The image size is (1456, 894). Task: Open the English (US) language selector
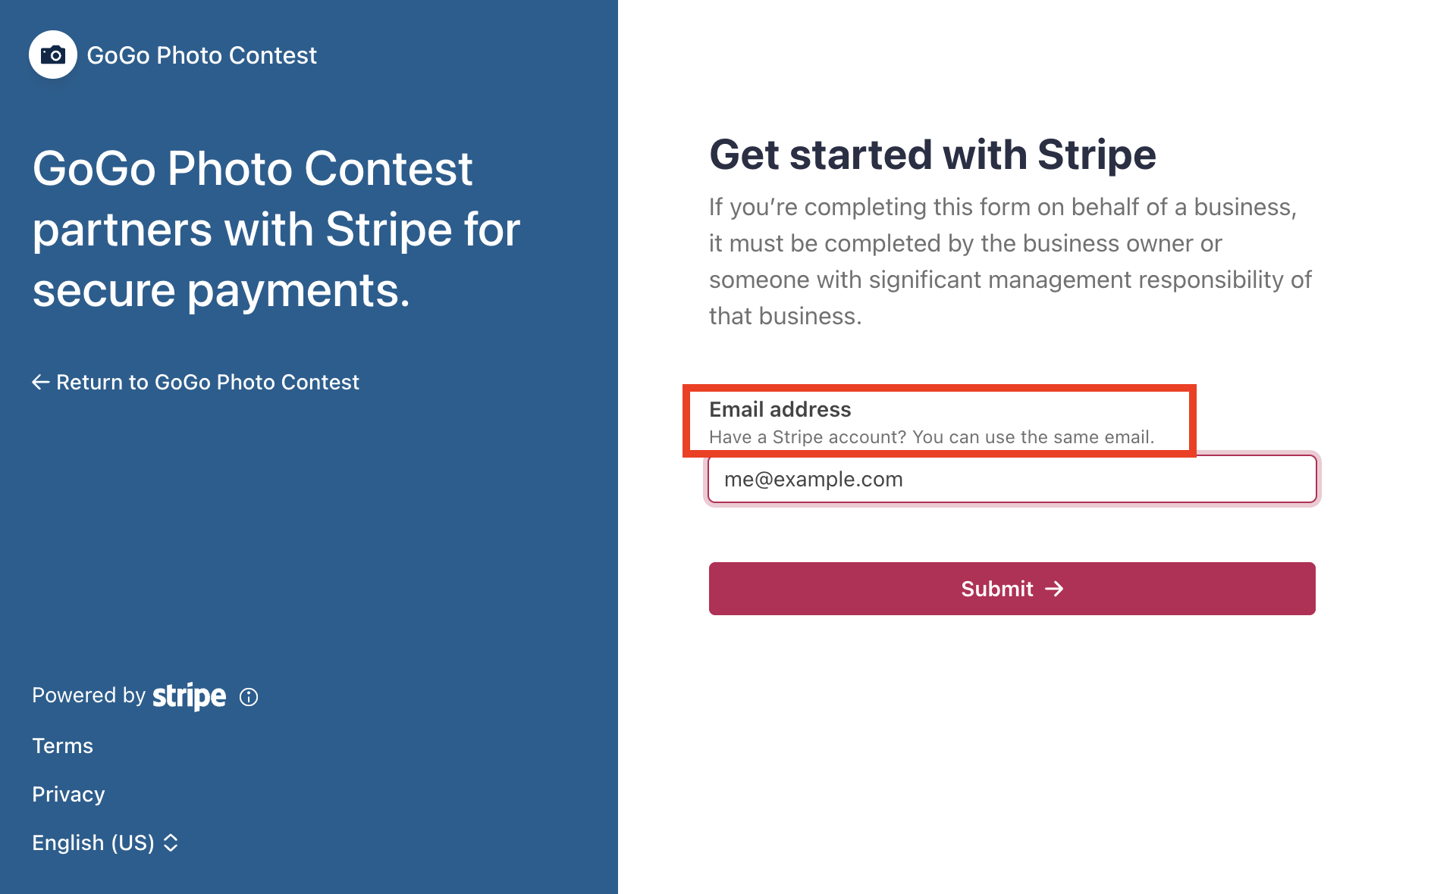(93, 842)
